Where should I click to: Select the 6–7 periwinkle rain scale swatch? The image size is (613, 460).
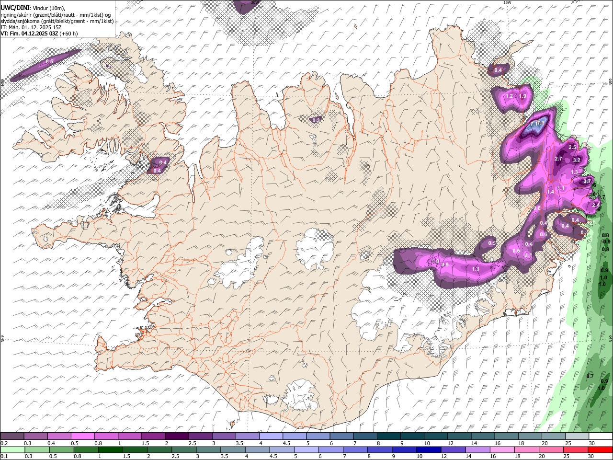click(331, 449)
